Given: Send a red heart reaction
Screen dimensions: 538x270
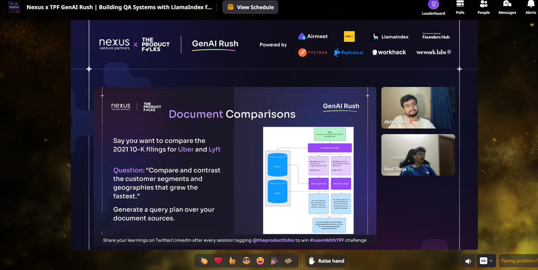Looking at the screenshot, I should (218, 261).
